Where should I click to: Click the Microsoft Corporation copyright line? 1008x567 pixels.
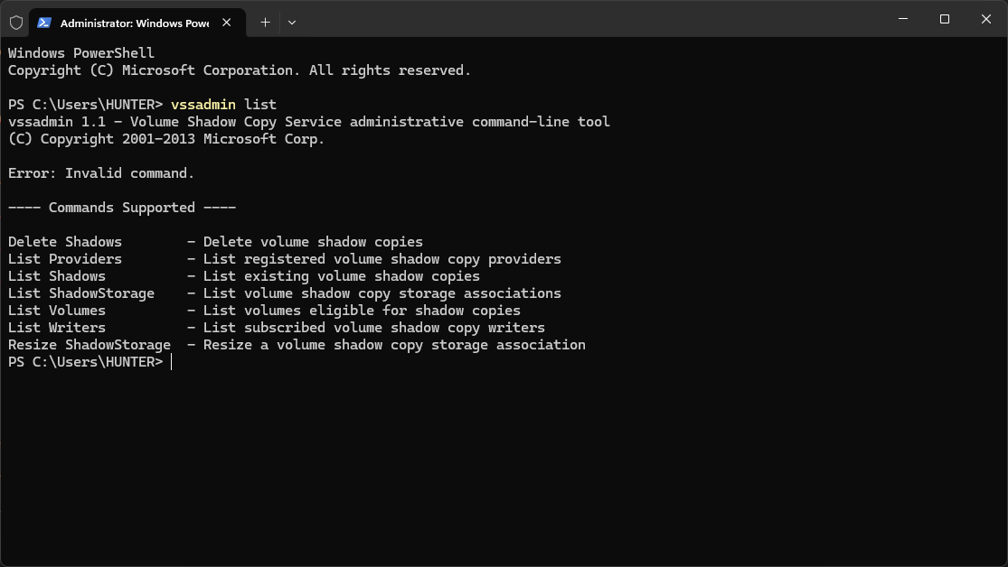pos(240,70)
